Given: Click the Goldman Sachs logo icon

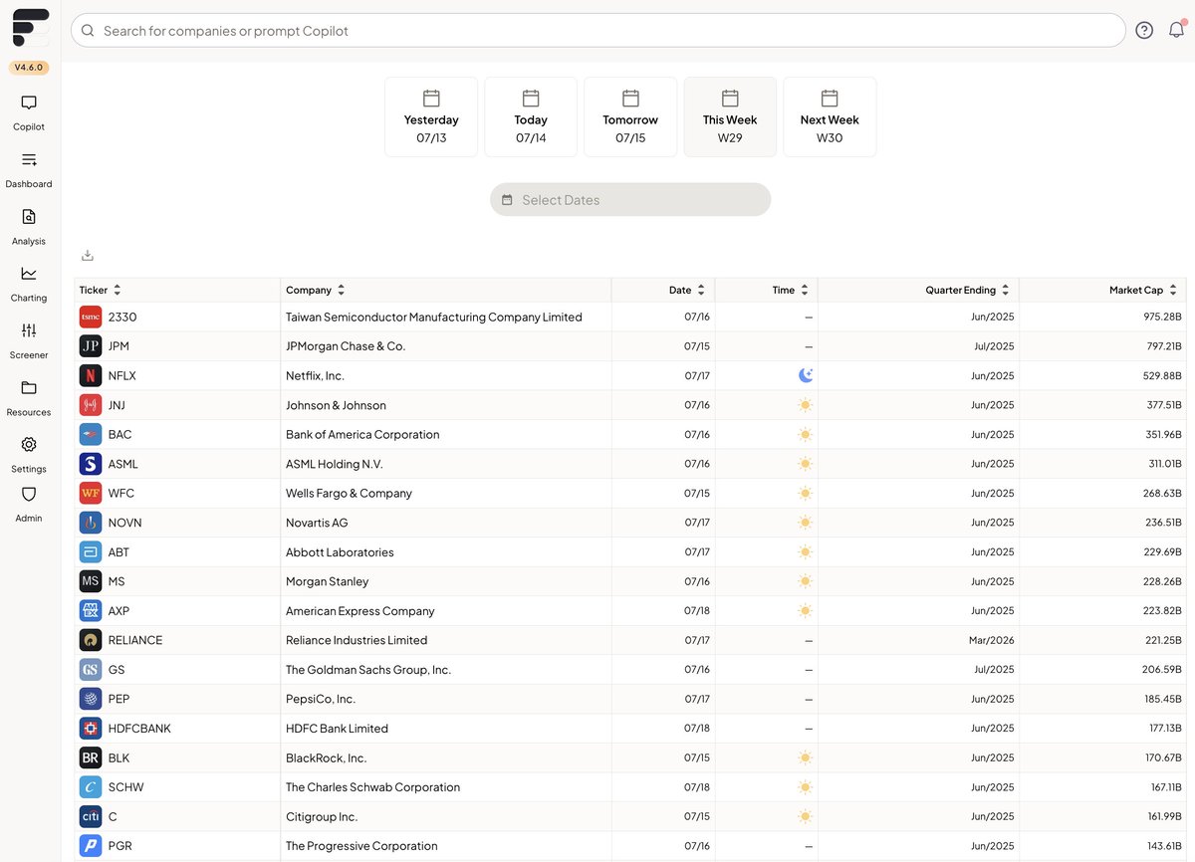Looking at the screenshot, I should coord(91,669).
